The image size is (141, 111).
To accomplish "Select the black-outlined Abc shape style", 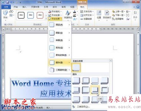I will pos(21,15).
